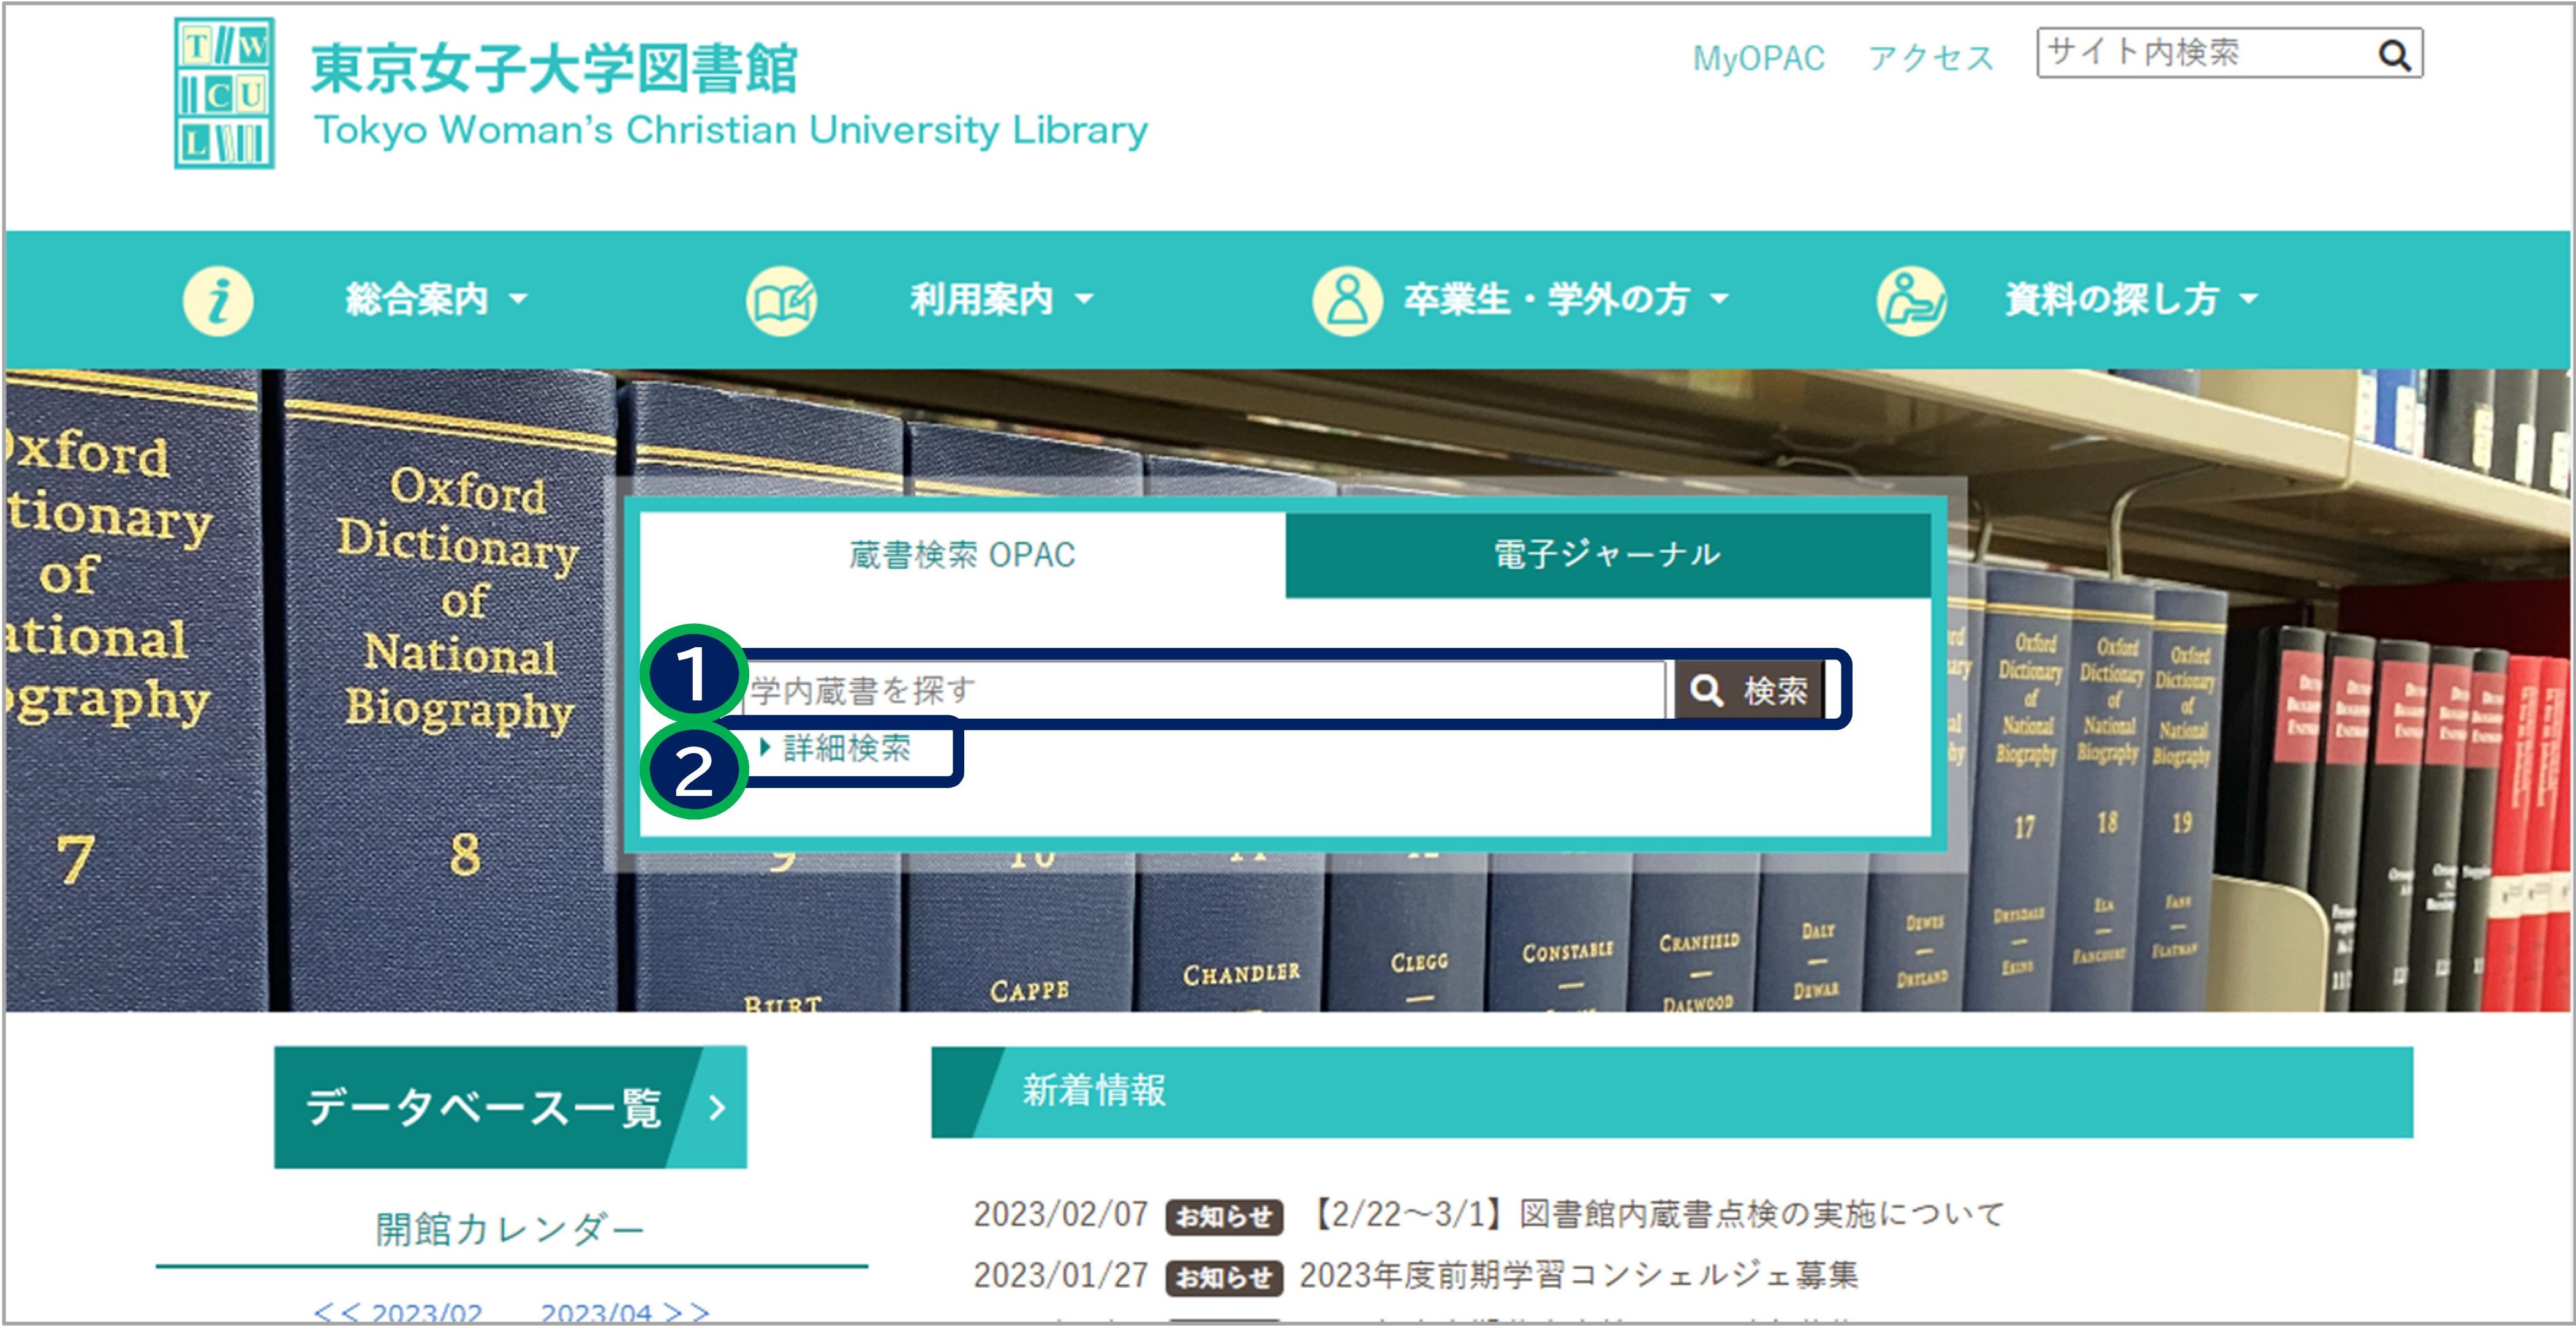Switch to the 電子ジャーナル tab
2576x1328 pixels.
(x=1607, y=555)
